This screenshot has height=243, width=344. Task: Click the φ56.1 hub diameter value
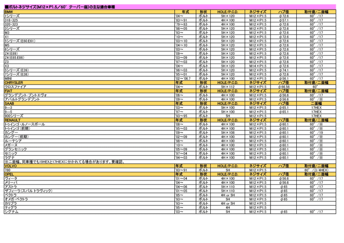click(284, 78)
